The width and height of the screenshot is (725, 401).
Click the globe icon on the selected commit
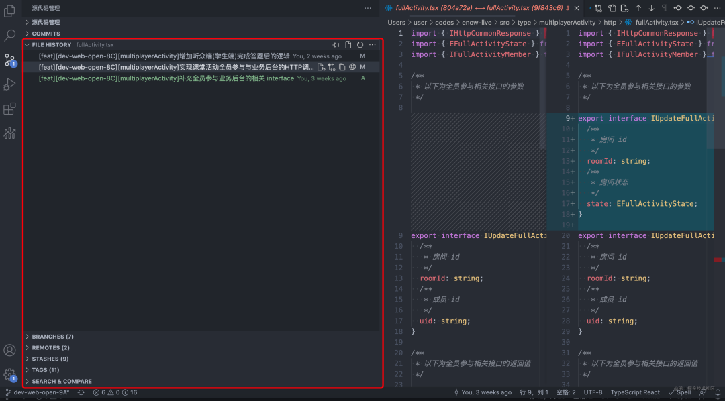coord(352,68)
